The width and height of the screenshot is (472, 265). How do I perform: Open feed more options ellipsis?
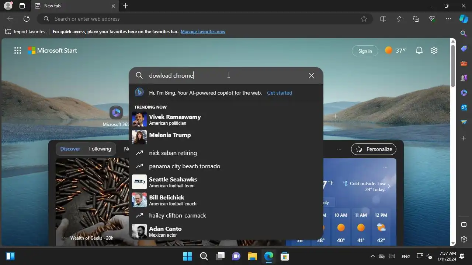click(x=339, y=149)
